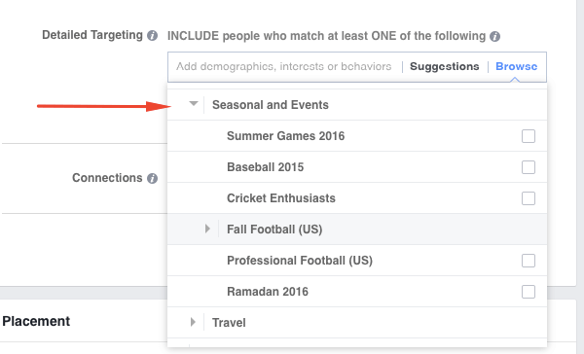
Task: Select the Ramadan 2016 checkbox
Action: pos(529,292)
